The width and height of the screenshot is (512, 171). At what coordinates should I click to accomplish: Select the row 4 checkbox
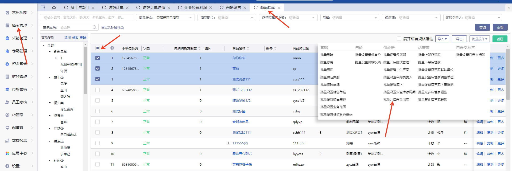(98, 90)
